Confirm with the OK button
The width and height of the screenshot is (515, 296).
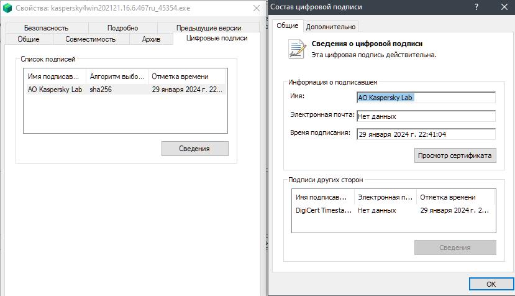(491, 284)
